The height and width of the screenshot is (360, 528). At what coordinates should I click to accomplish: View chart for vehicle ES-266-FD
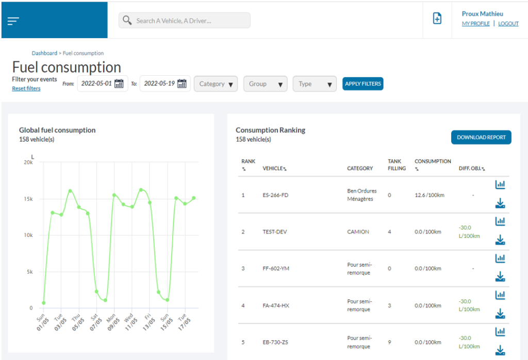[500, 185]
